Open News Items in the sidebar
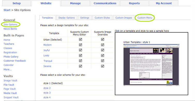Viewport: 195px width, 101px height. [x=10, y=29]
